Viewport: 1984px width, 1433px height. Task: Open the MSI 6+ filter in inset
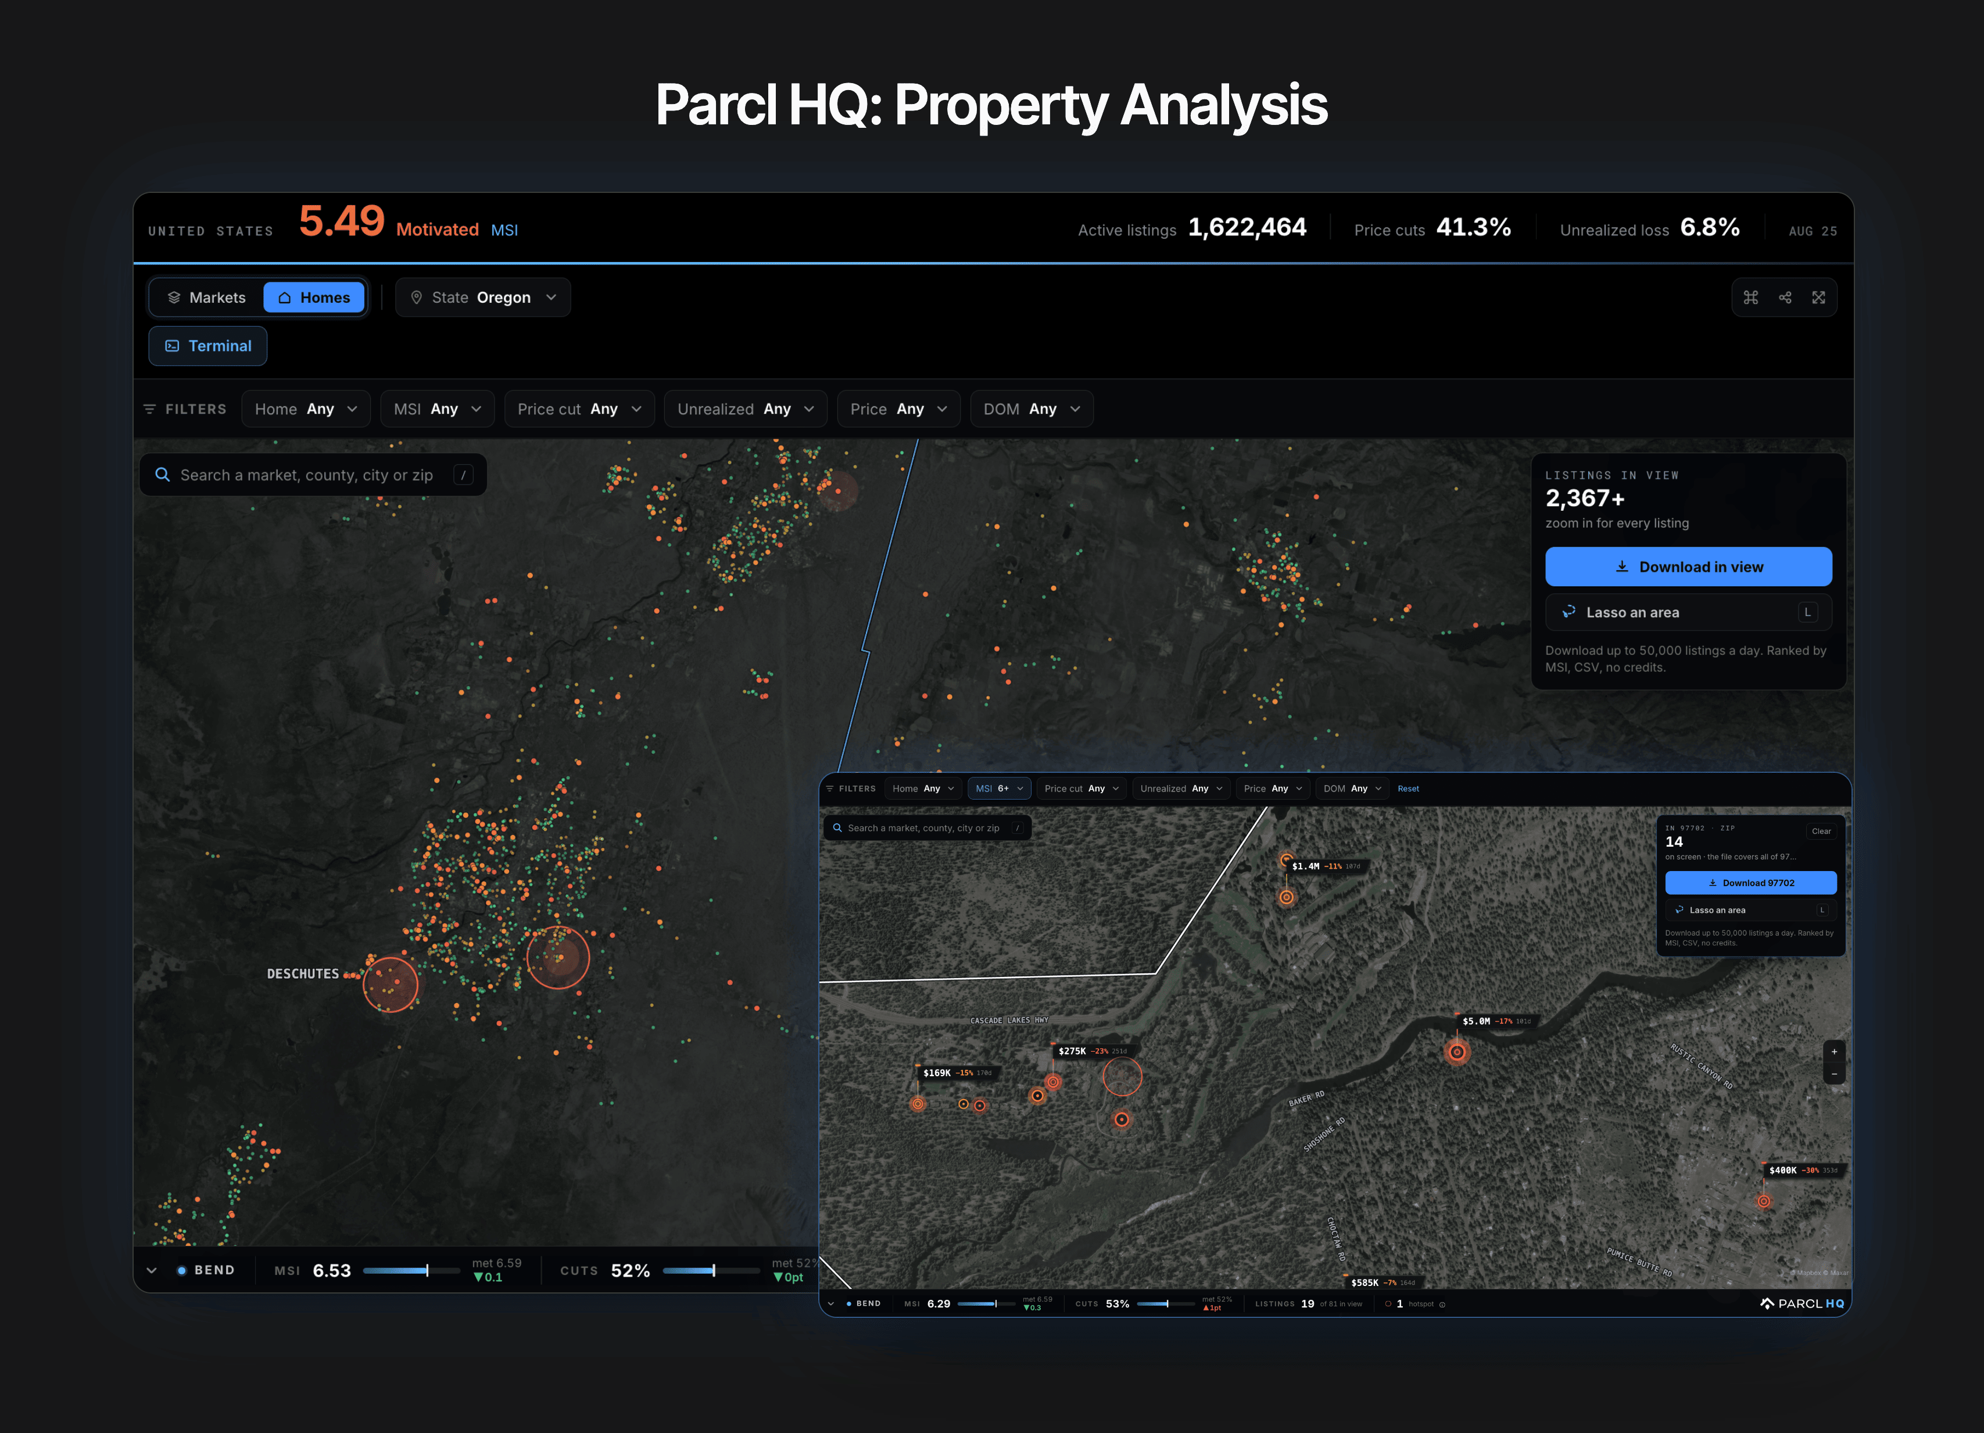pos(999,789)
